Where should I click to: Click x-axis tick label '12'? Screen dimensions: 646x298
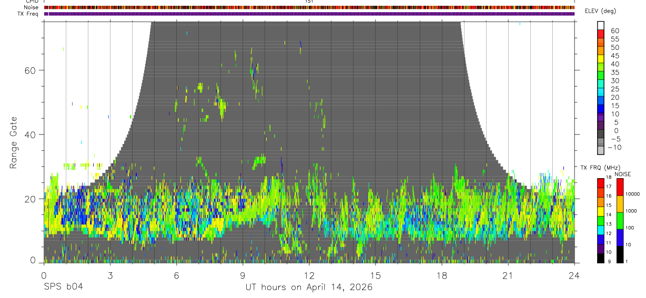(309, 275)
